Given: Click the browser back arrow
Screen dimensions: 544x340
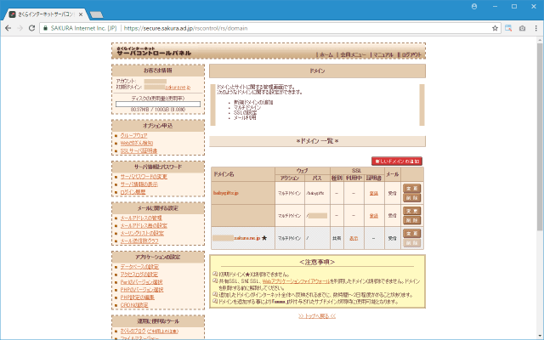Looking at the screenshot, I should (9, 27).
